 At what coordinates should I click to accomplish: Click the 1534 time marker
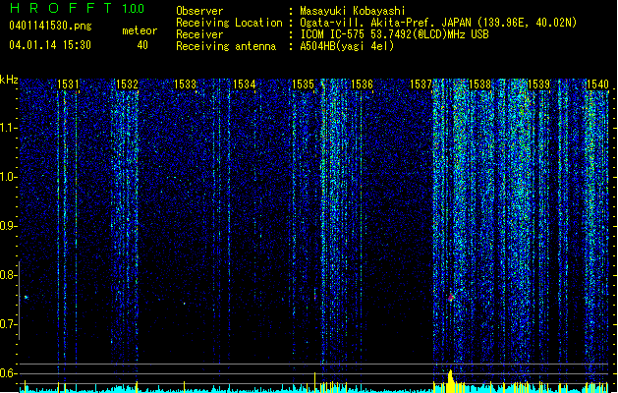tap(245, 84)
